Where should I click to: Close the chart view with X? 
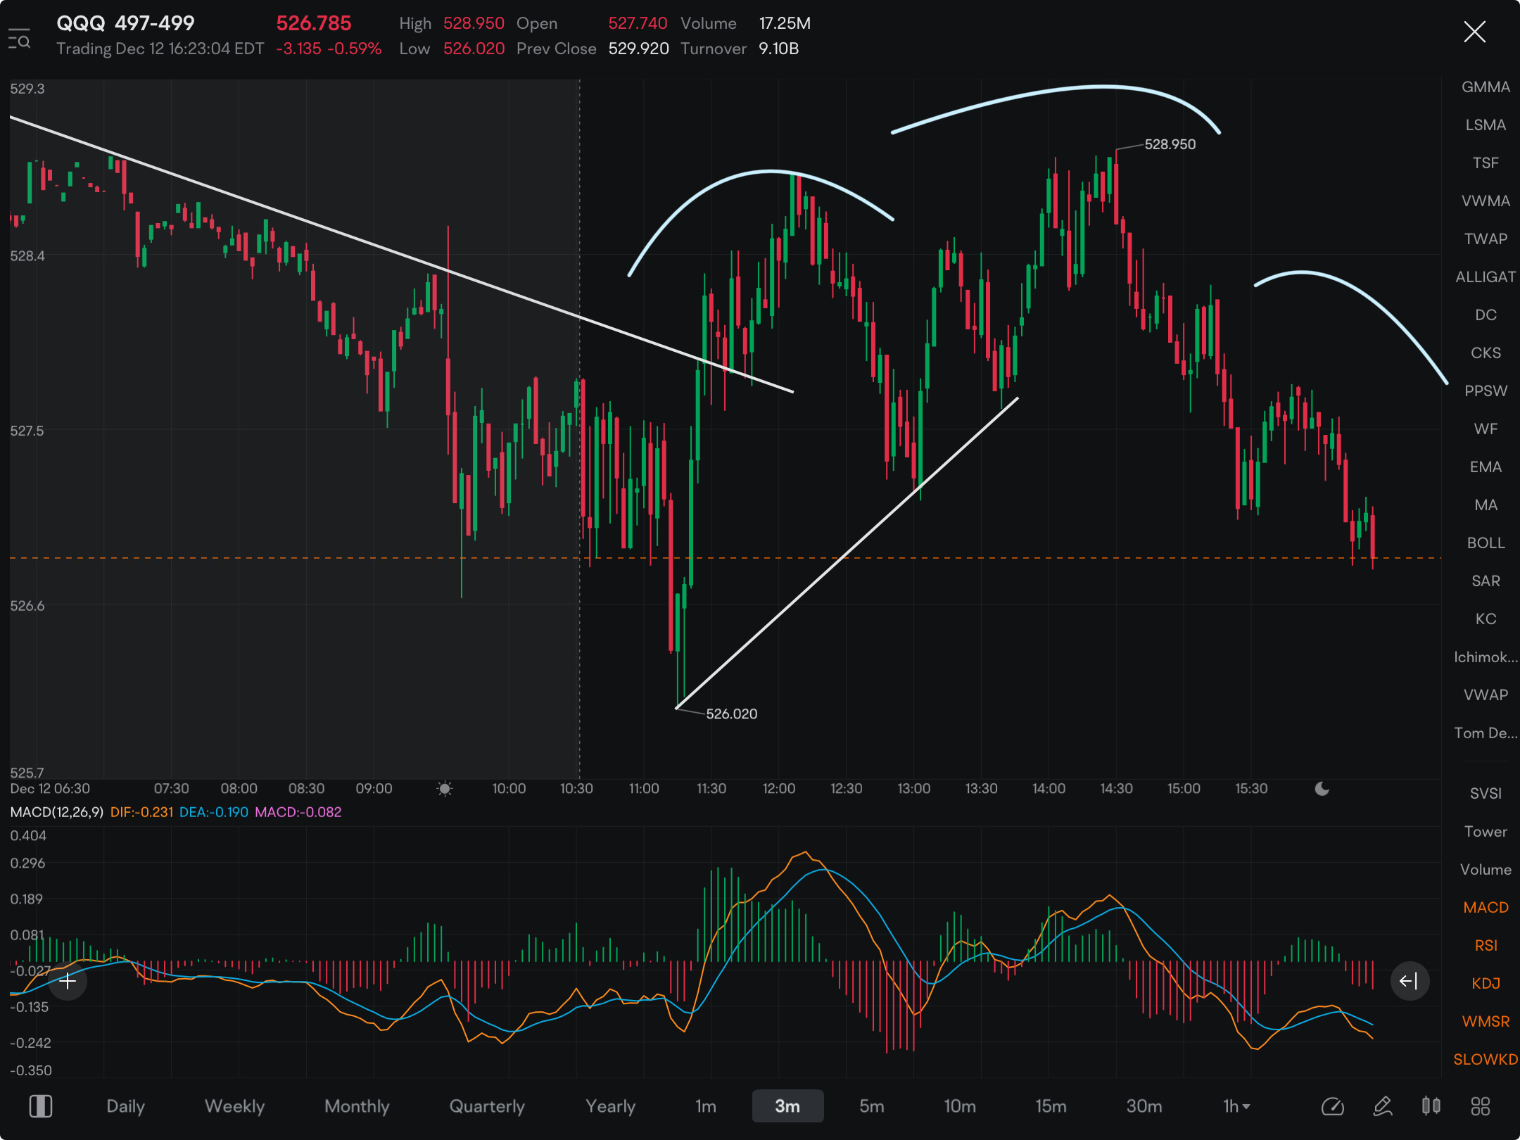[x=1474, y=32]
